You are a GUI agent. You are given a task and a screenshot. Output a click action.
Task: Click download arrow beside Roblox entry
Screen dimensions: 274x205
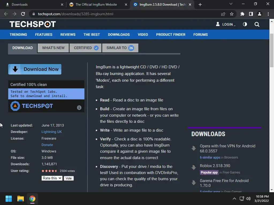194,167
